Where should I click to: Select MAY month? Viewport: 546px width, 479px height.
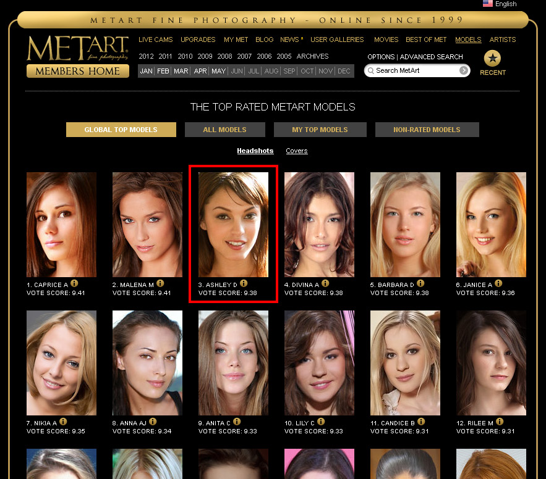coord(218,71)
